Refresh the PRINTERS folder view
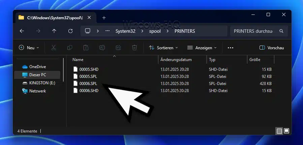This screenshot has width=303, height=145. (x=70, y=31)
